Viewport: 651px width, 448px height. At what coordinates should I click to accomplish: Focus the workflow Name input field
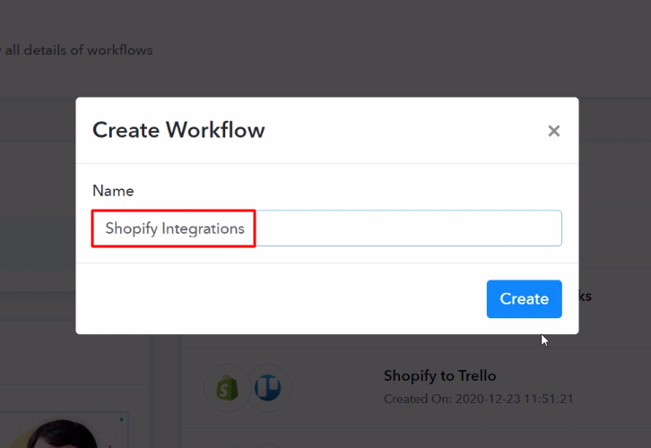pyautogui.click(x=326, y=228)
